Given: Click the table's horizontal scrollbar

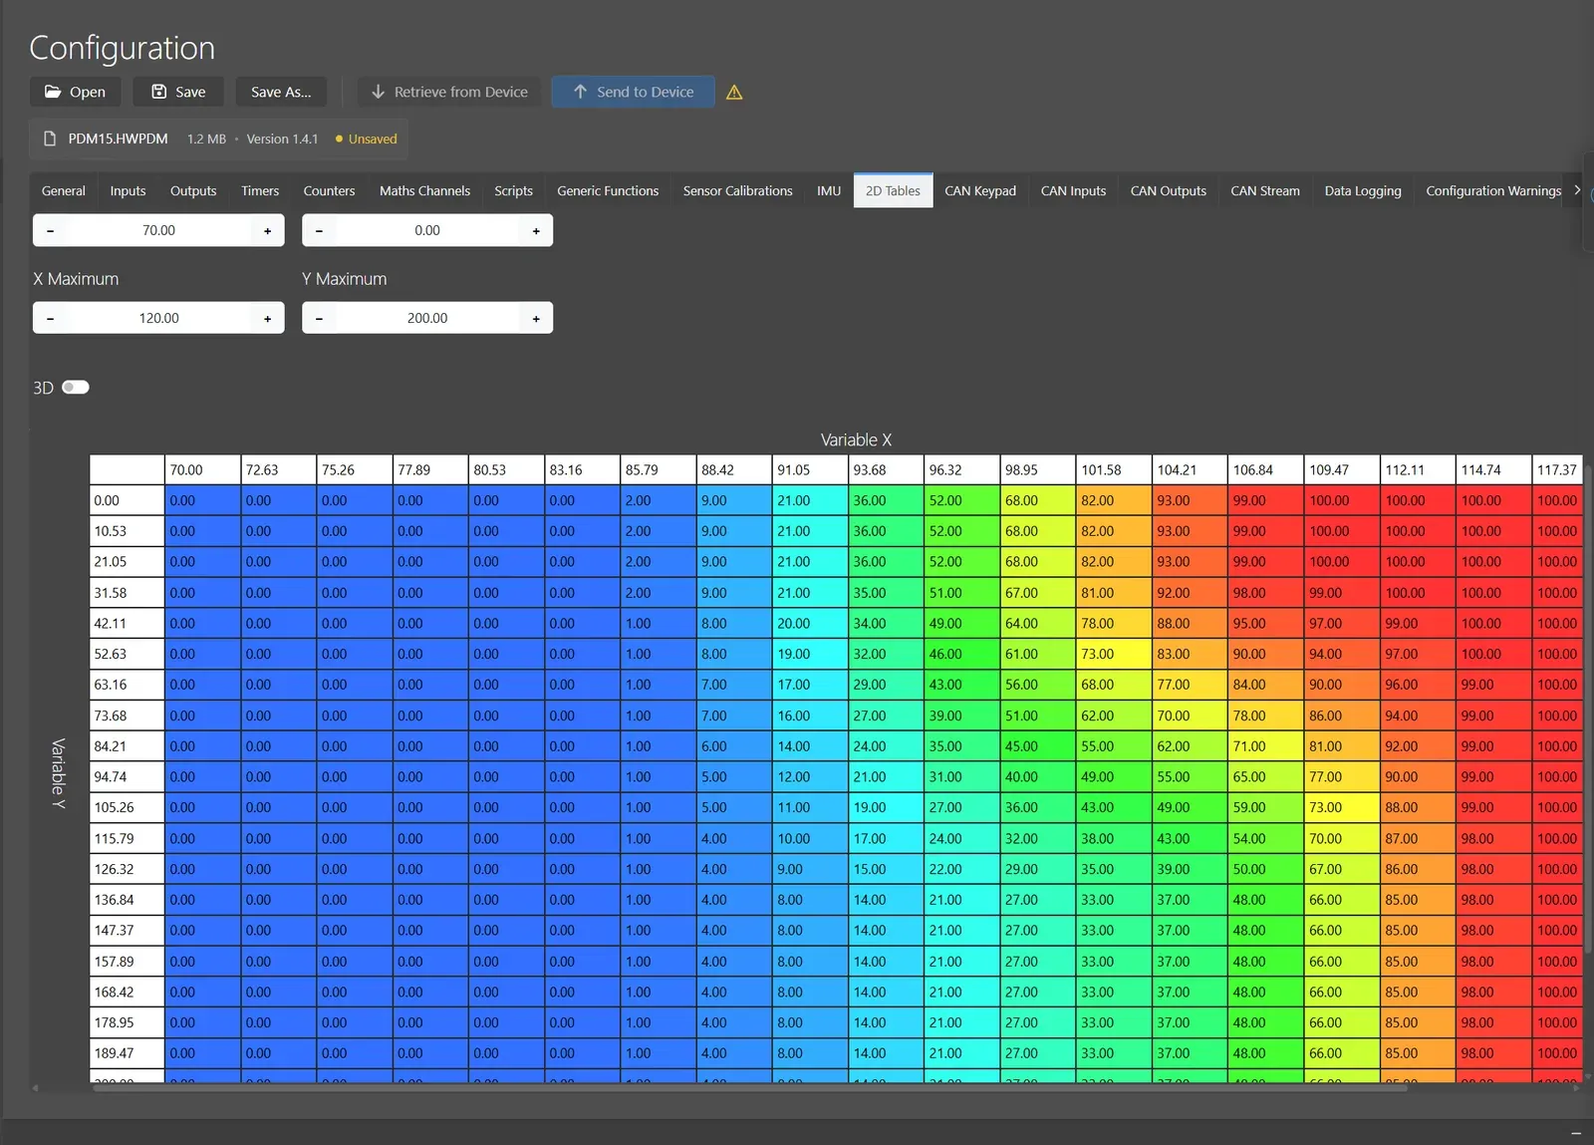Looking at the screenshot, I should (x=750, y=1088).
